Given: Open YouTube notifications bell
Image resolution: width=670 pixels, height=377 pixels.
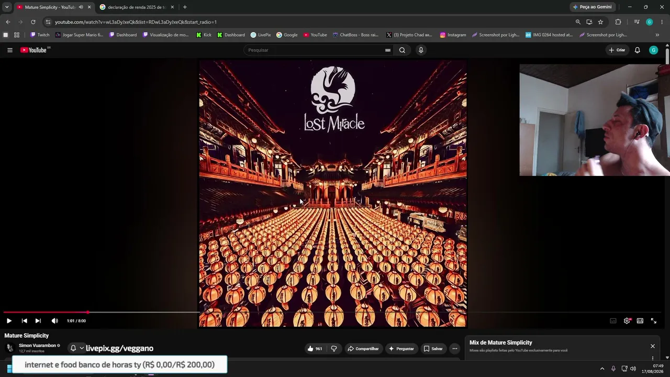Looking at the screenshot, I should click(637, 50).
